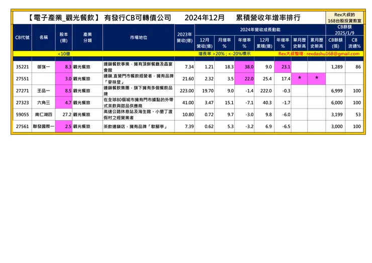Click CB code 59055 cell
Viewport: 372px width, 263px height.
tap(22, 115)
